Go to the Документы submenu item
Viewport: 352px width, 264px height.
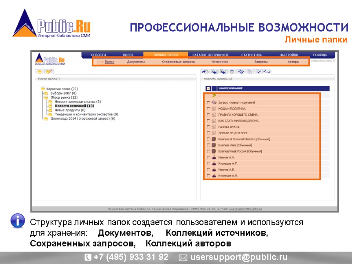click(x=136, y=62)
